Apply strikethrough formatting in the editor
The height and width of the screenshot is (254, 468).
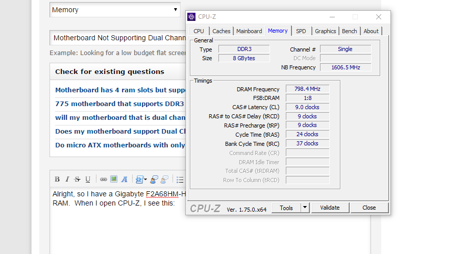coord(77,179)
